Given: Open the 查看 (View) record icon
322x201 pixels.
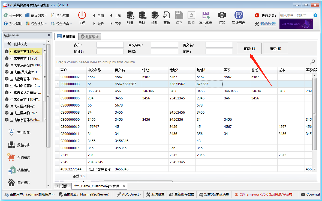Looking at the screenshot, I should [167, 15].
